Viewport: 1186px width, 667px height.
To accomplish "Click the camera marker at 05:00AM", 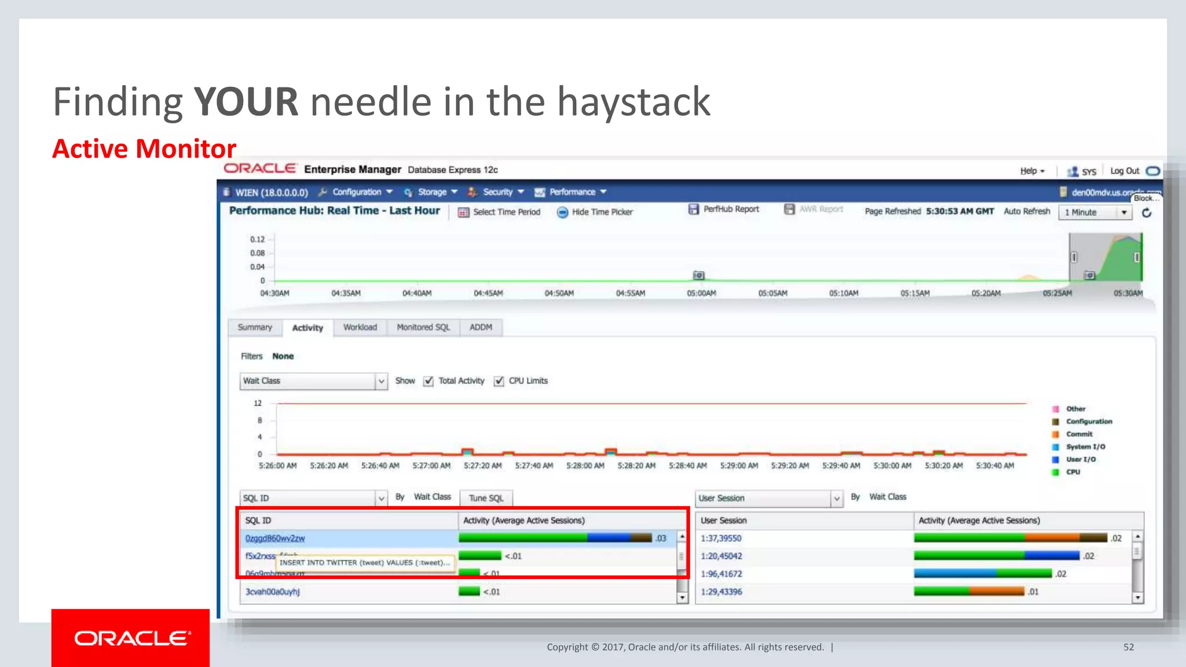I will 699,275.
